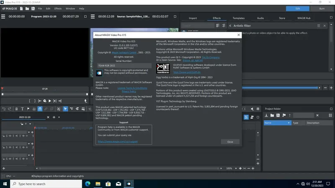Click the new project icon in the MAGIX toolbar
Image resolution: width=335 pixels, height=188 pixels.
(21, 8)
